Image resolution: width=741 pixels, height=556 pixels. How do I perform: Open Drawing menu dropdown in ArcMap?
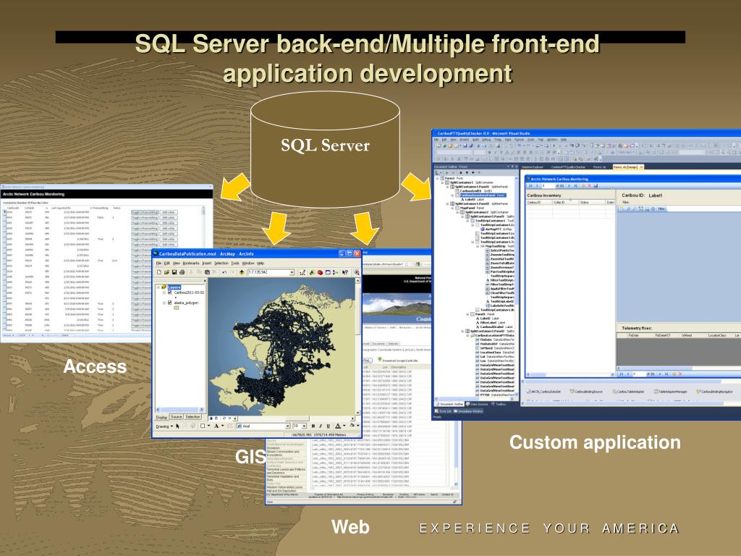(x=164, y=426)
